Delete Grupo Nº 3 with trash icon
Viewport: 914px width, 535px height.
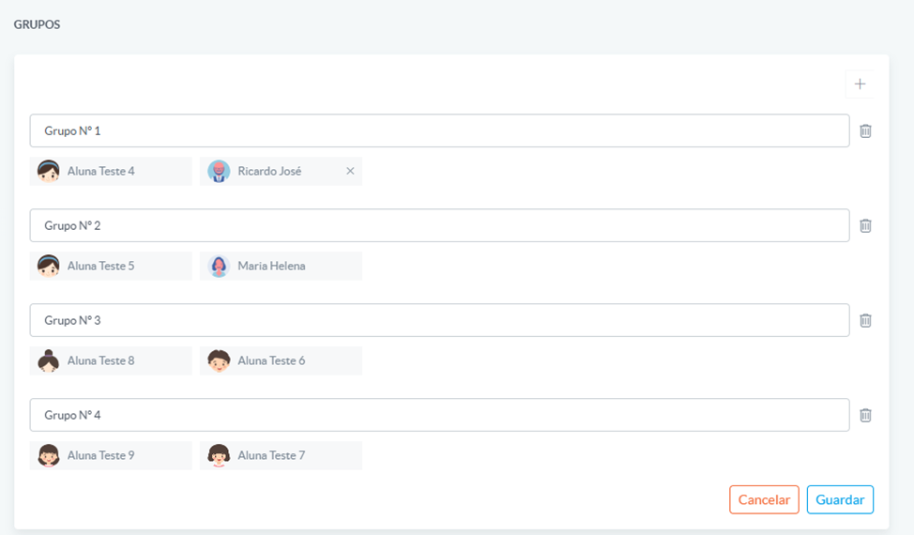(x=865, y=320)
